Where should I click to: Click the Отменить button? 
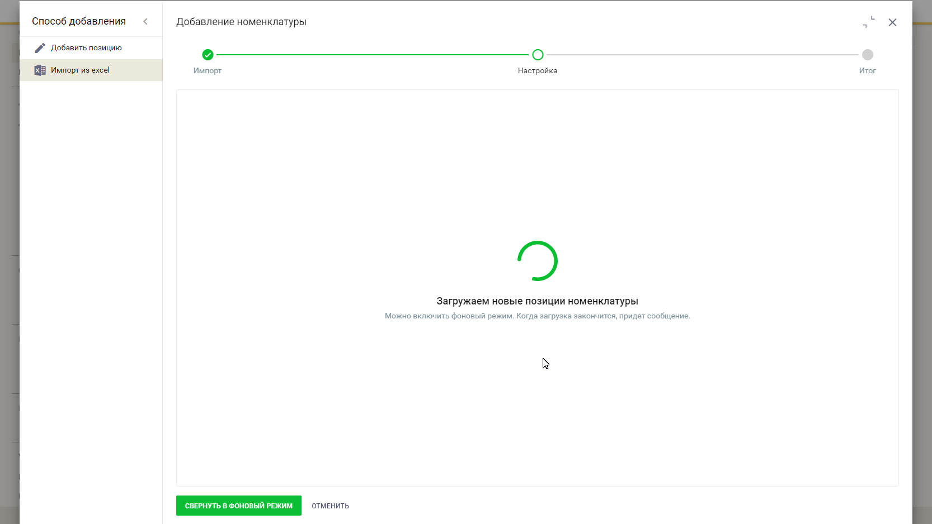[330, 506]
